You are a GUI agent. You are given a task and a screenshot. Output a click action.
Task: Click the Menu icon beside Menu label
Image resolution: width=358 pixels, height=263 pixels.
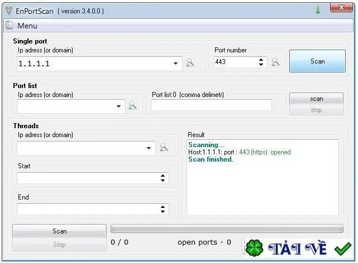point(9,25)
